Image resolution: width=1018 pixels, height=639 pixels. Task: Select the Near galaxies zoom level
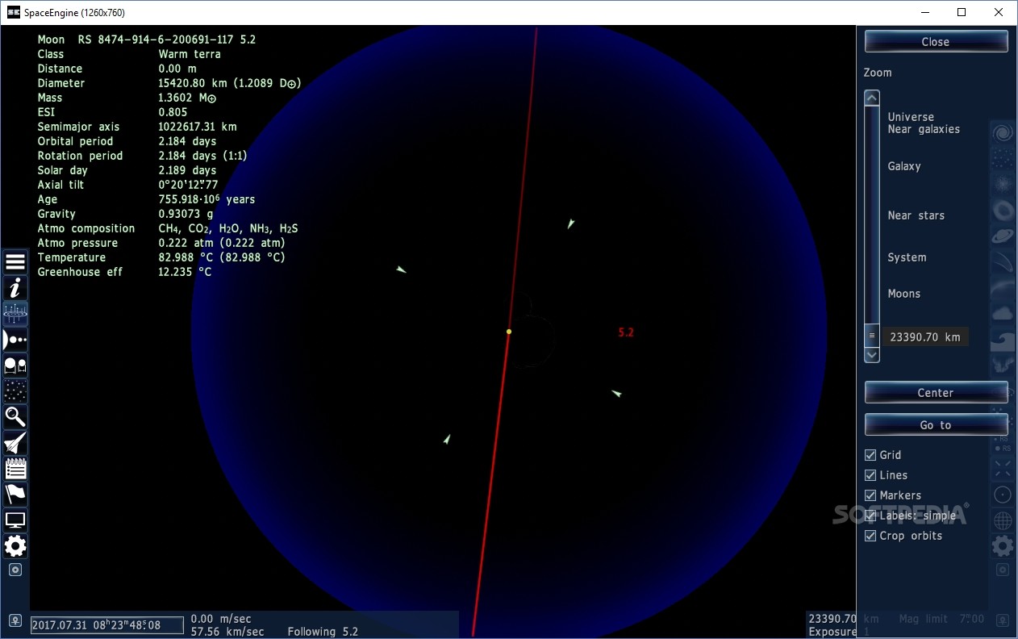[924, 129]
